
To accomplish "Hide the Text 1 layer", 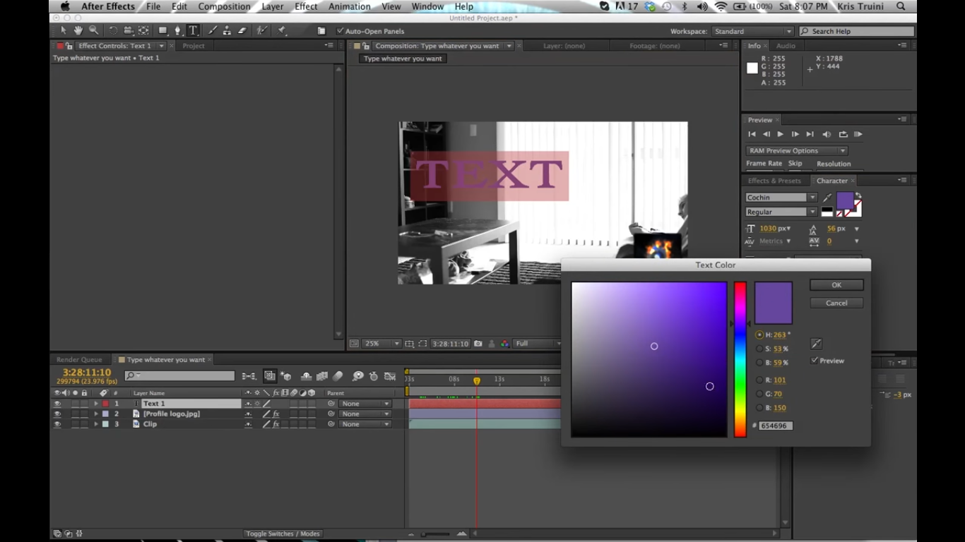I will coord(57,404).
